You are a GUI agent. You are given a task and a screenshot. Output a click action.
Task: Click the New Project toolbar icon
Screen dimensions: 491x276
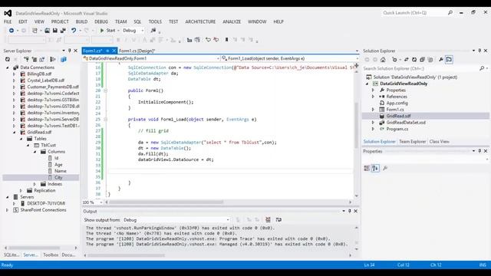(x=35, y=31)
